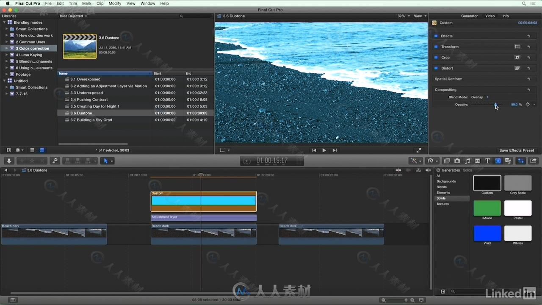Viewport: 542px width, 305px height.
Task: Click the Opacity slider handle
Action: 496,104
